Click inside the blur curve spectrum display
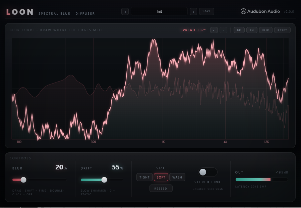The height and width of the screenshot is (208, 301). [150, 88]
